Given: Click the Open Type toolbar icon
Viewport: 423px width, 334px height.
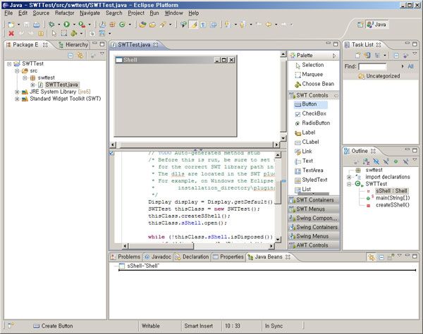Looking at the screenshot, I should 142,25.
